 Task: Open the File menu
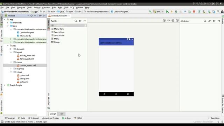[2, 8]
